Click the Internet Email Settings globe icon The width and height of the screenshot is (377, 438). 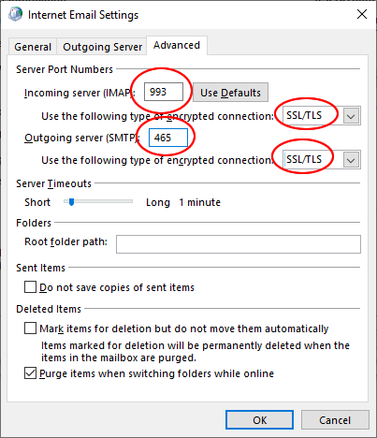(x=15, y=14)
